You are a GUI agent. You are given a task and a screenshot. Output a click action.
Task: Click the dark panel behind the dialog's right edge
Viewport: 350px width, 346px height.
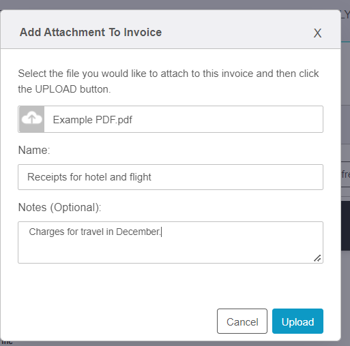[x=345, y=225]
